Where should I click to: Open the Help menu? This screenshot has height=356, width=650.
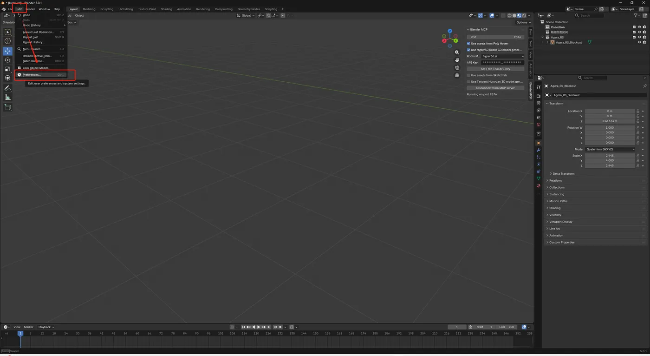57,9
